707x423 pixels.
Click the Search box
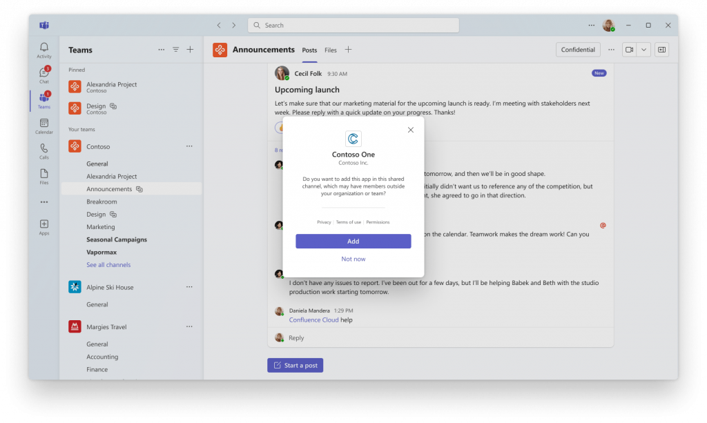(x=353, y=26)
